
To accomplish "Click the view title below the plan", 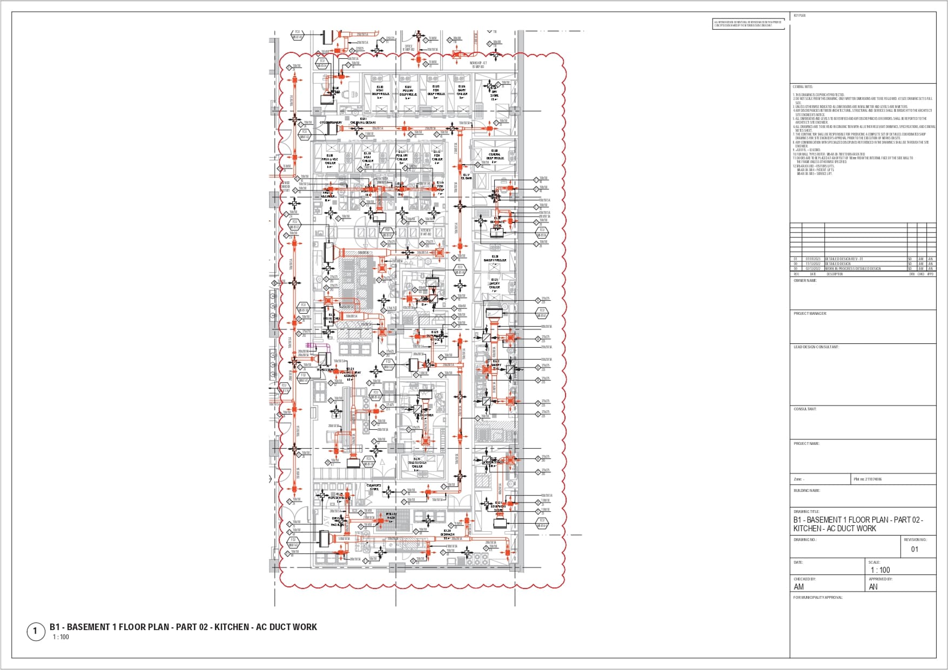I will click(x=183, y=627).
